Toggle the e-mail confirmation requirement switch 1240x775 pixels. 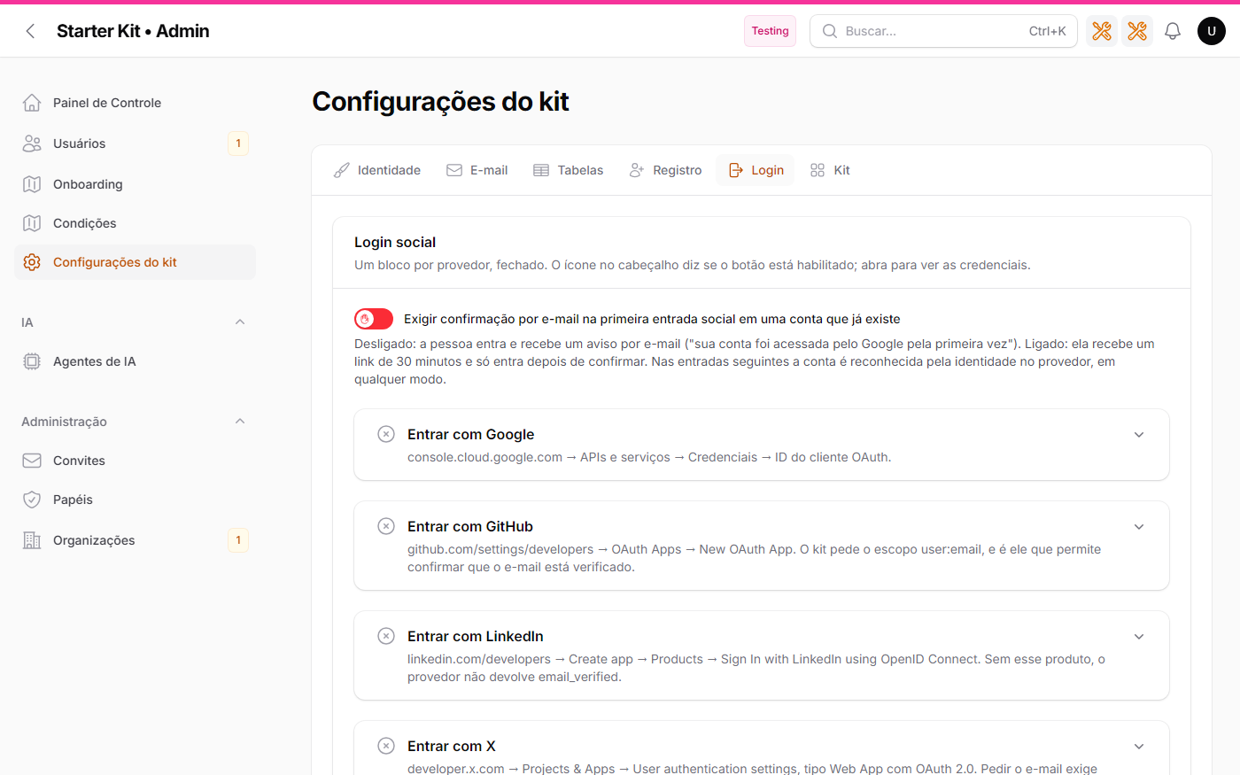[x=374, y=319]
